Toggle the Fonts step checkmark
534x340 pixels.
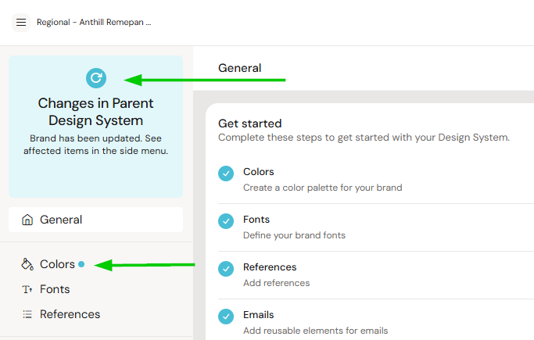226,221
